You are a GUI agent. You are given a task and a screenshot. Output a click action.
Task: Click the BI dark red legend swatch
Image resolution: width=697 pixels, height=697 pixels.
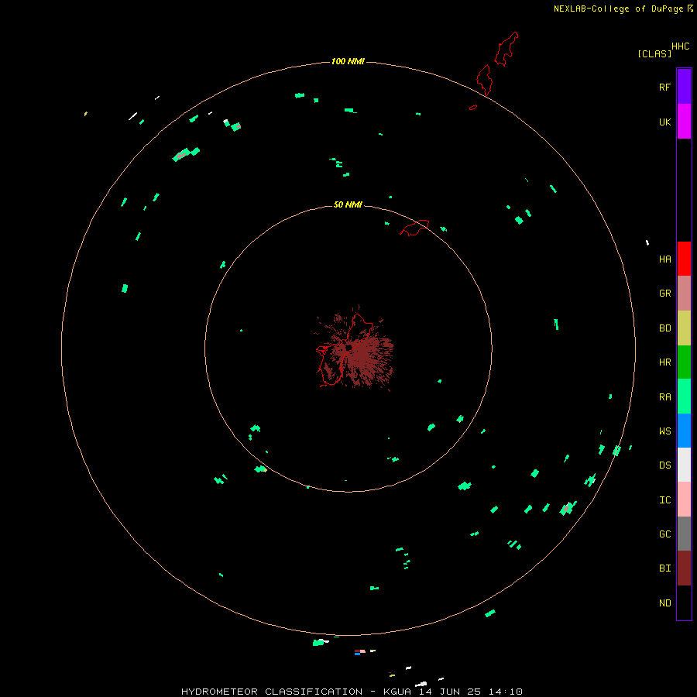684,568
